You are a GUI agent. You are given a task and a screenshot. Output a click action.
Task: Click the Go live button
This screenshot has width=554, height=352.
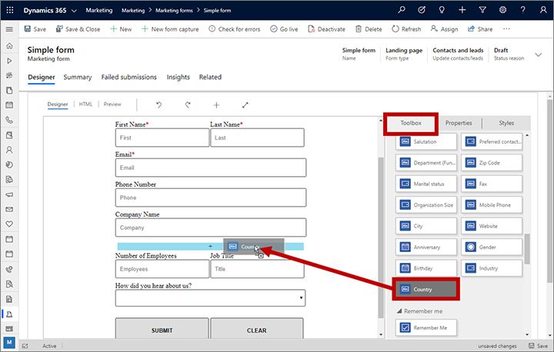click(x=284, y=29)
